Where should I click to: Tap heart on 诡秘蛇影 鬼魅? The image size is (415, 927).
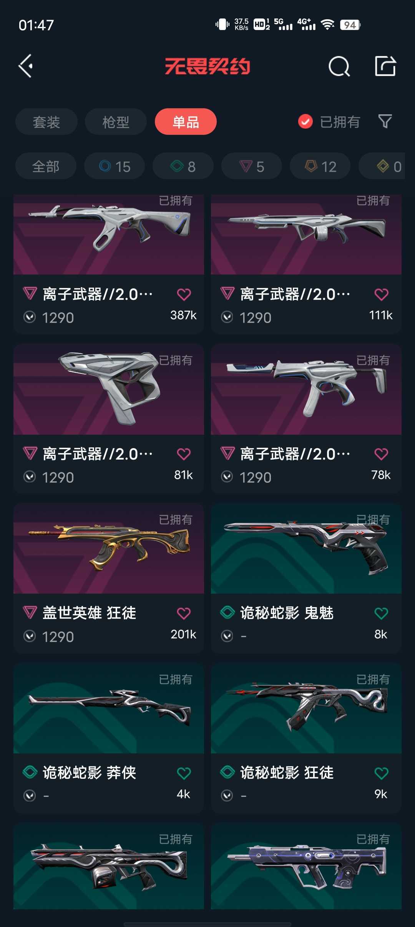coord(381,613)
